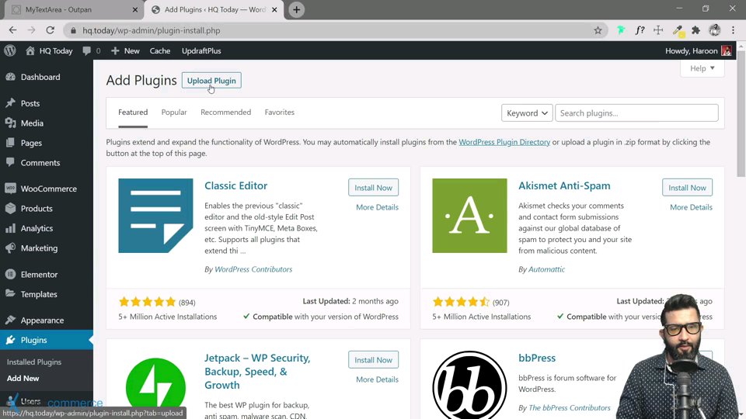Open the Marketing megaphone icon

tap(10, 248)
